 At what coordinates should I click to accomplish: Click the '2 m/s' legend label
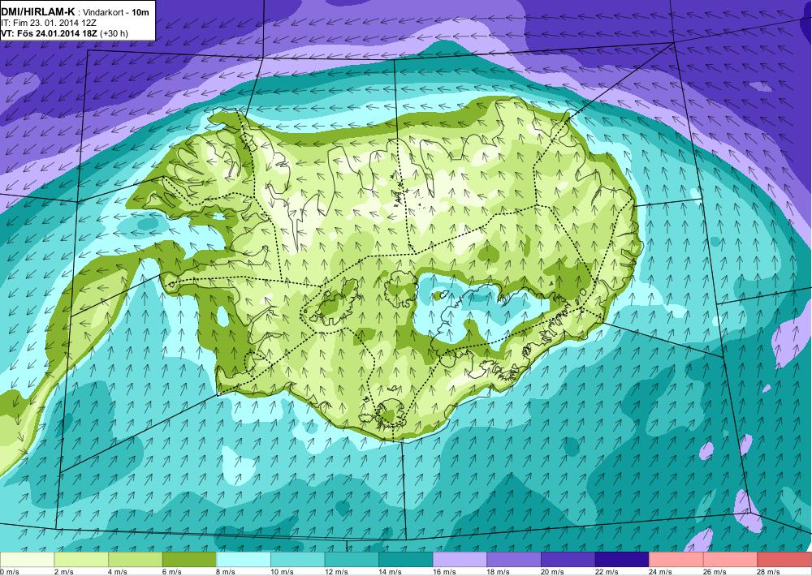point(63,572)
